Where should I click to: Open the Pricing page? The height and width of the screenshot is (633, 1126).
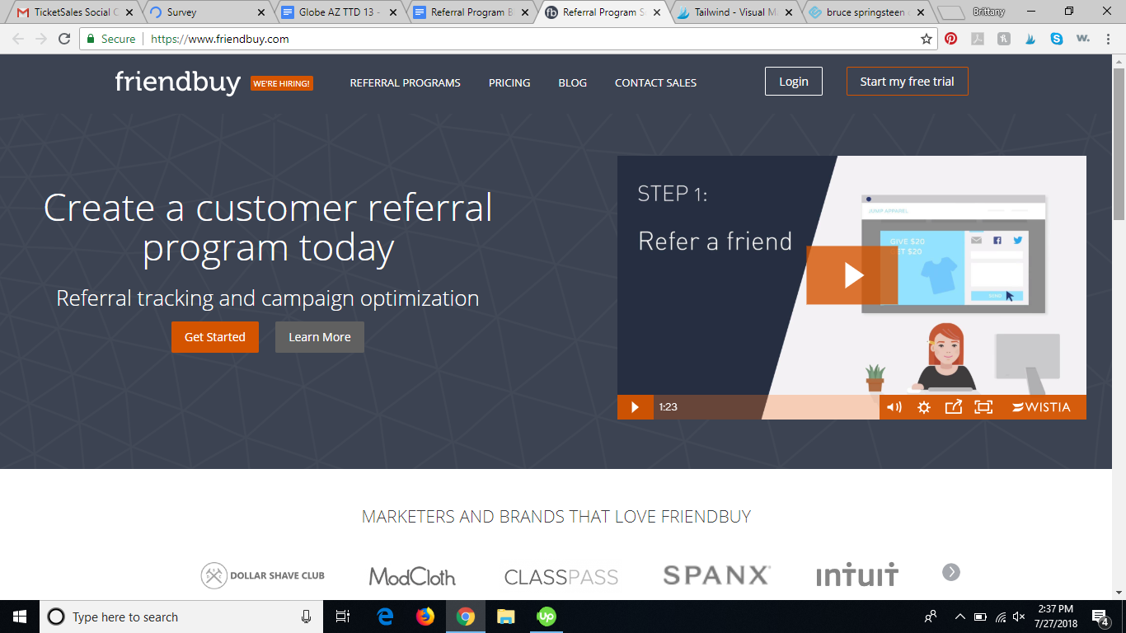[509, 82]
